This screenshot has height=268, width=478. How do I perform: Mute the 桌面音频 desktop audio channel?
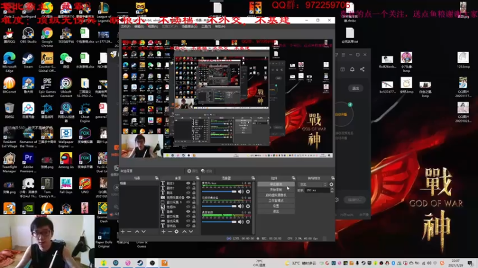click(x=241, y=222)
